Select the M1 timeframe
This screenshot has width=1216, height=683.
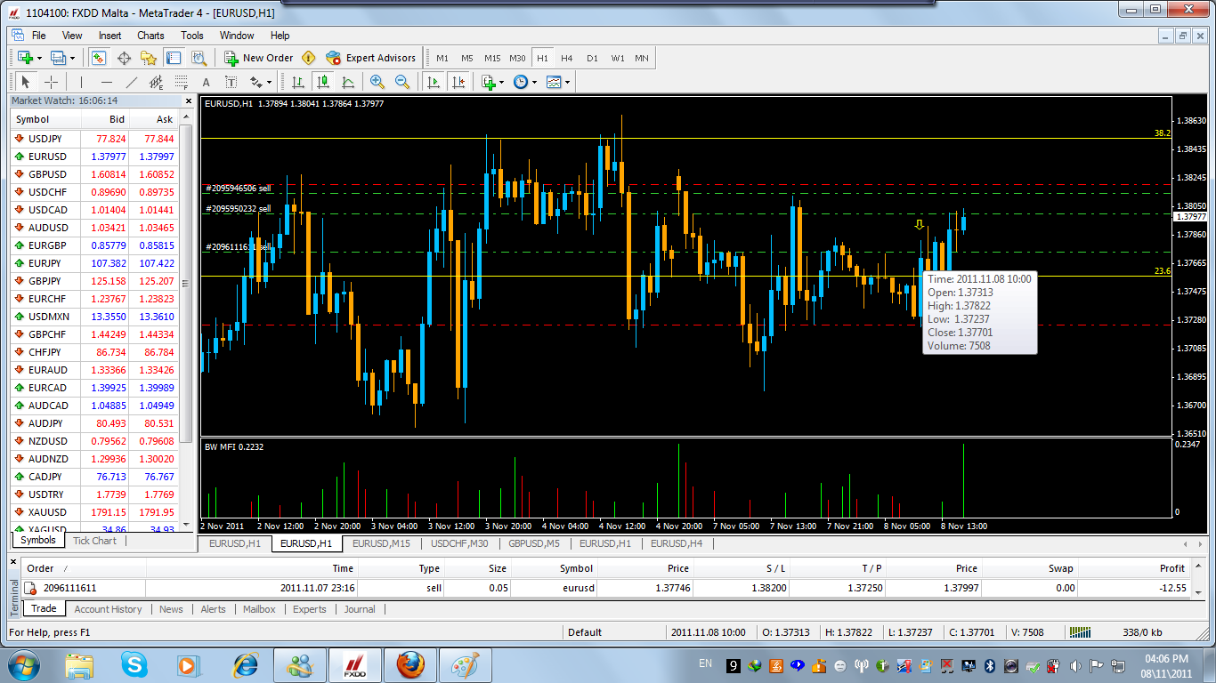point(442,58)
